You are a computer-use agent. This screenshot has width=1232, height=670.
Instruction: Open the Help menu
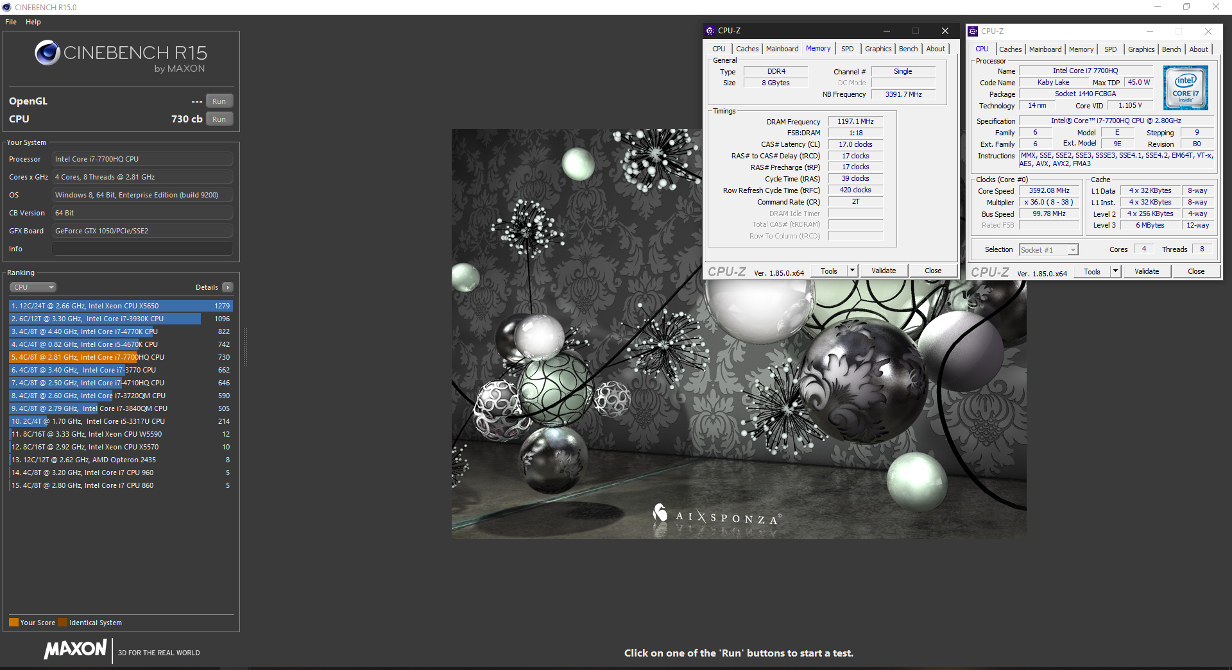33,22
